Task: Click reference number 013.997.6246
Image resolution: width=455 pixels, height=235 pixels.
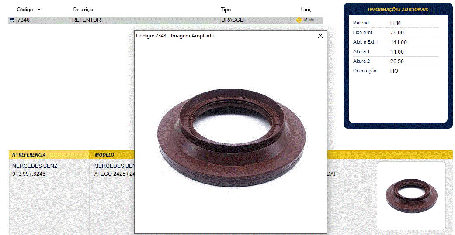Action: coord(29,174)
